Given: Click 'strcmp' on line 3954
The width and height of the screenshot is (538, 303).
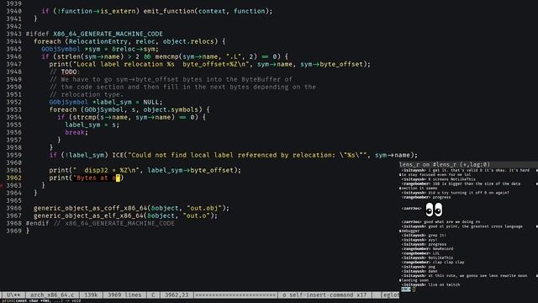Looking at the screenshot, I should click(84, 117).
